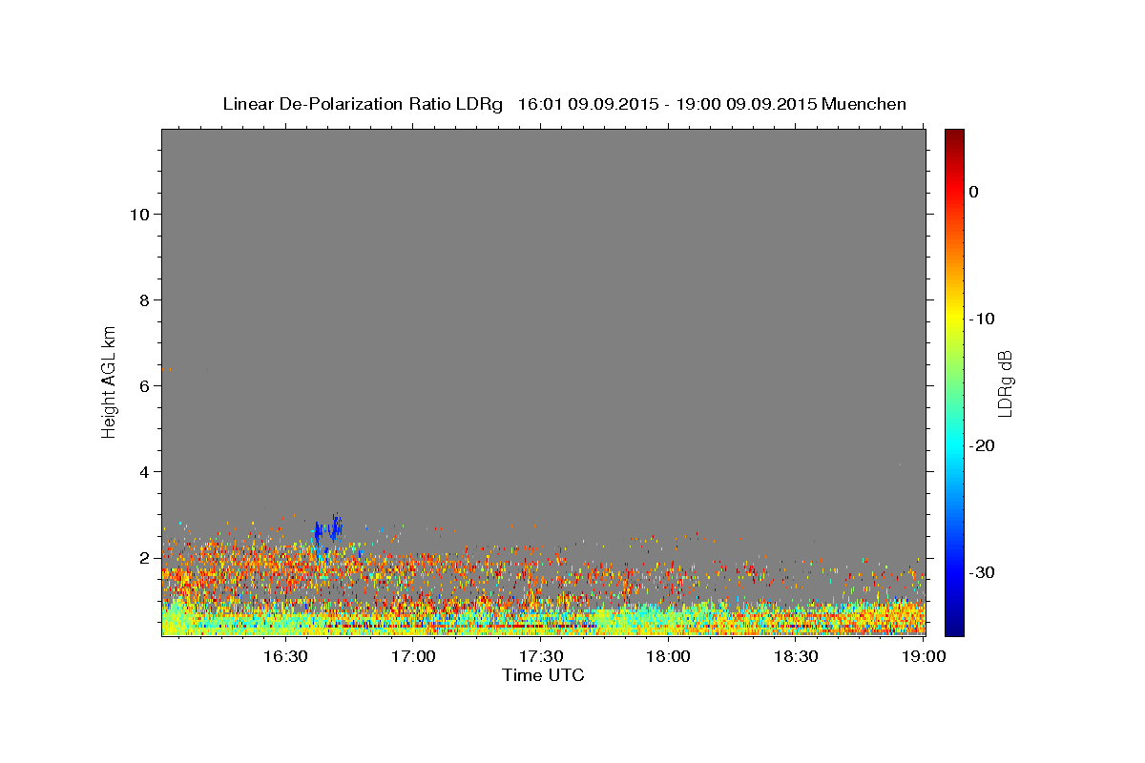1145x763 pixels.
Task: Click the height tick label 6
Action: point(145,386)
